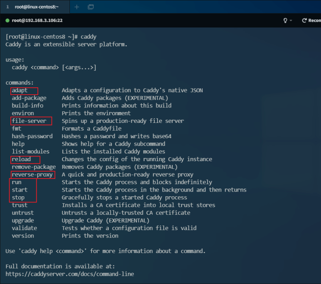Click the 'list-modules' command text
321x284 pixels.
[x=30, y=151]
